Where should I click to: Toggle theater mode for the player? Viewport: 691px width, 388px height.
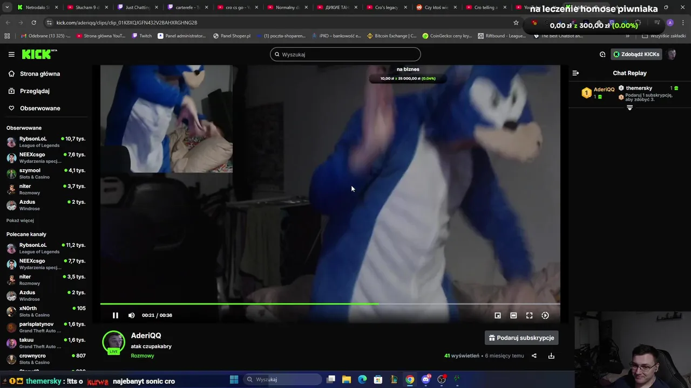[513, 315]
